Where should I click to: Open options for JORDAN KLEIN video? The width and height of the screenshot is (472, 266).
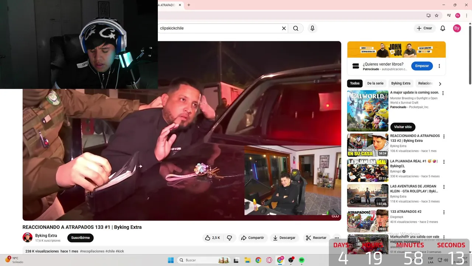(444, 187)
